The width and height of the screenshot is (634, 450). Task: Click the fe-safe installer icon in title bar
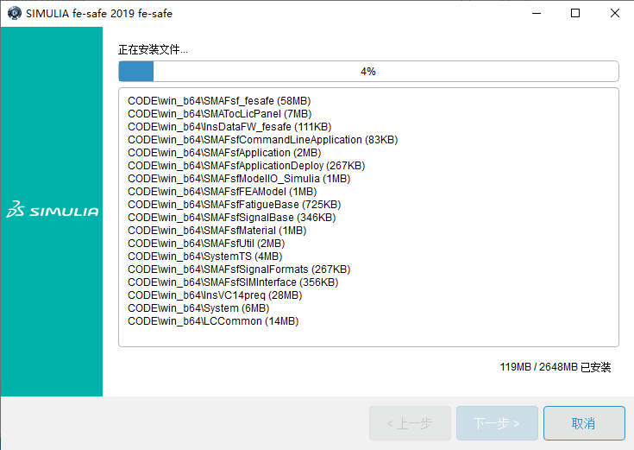[x=15, y=13]
